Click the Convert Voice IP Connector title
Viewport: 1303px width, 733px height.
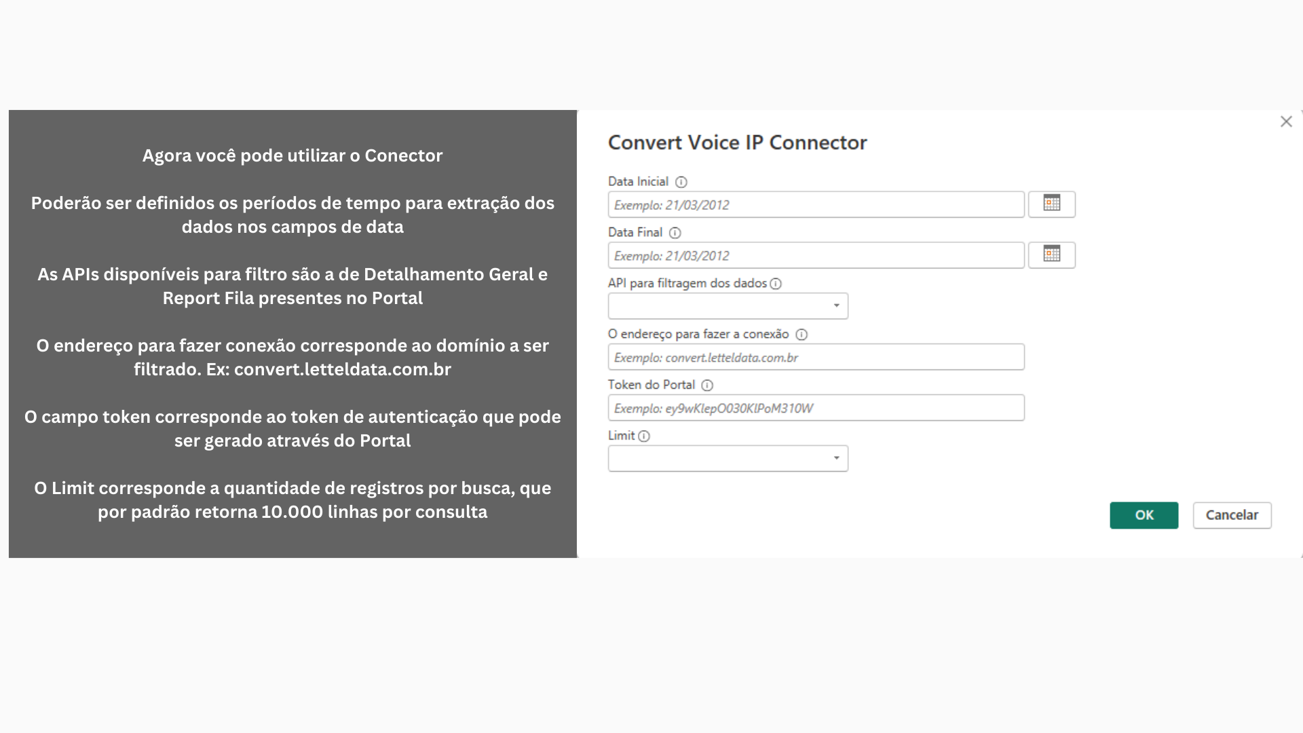738,143
